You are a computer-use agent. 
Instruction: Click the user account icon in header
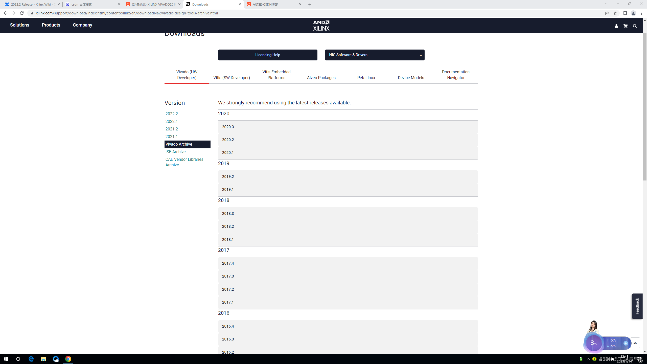616,26
